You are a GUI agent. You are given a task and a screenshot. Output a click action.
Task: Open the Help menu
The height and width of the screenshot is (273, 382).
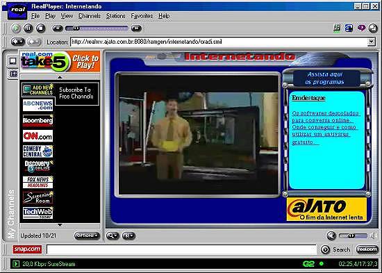point(164,16)
